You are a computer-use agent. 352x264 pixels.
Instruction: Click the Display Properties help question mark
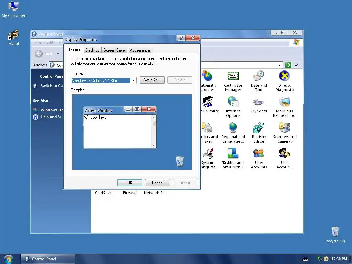coord(181,38)
